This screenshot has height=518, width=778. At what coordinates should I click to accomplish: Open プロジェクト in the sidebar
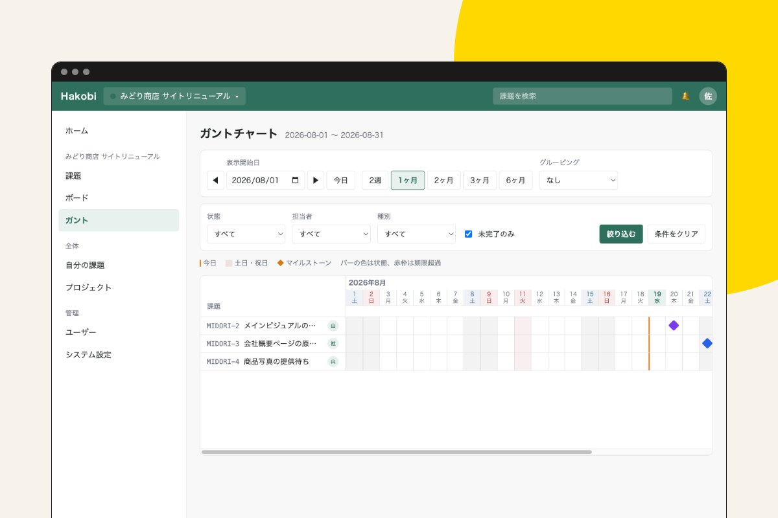click(119, 287)
